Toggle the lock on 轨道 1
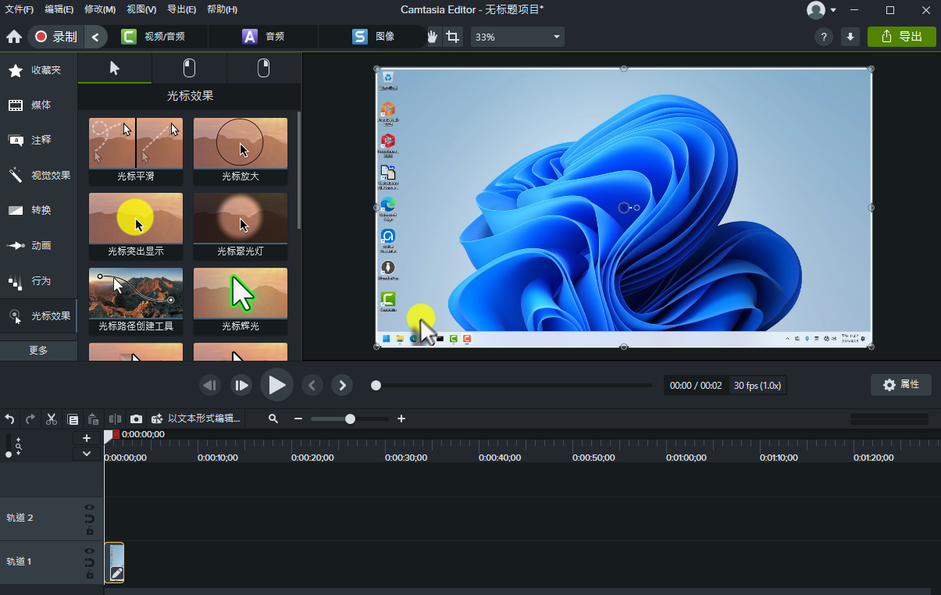Image resolution: width=941 pixels, height=595 pixels. pos(90,575)
